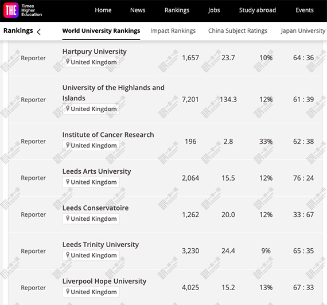Click Reporter rank in Liverpool Hope University row
The height and width of the screenshot is (305, 327).
(33, 288)
